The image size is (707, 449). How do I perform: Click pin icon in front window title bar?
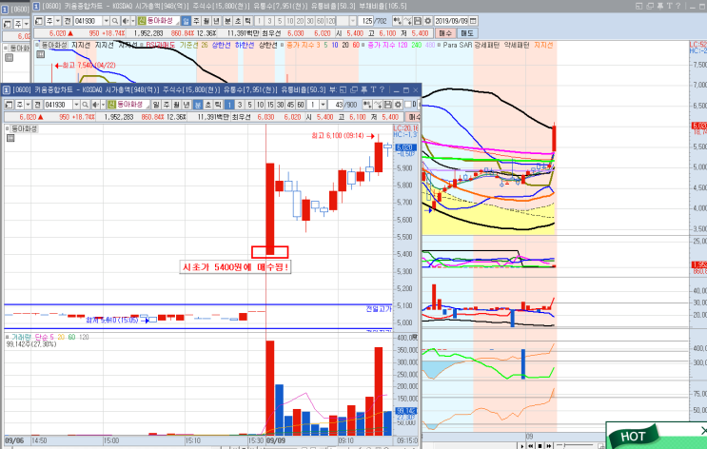click(363, 89)
